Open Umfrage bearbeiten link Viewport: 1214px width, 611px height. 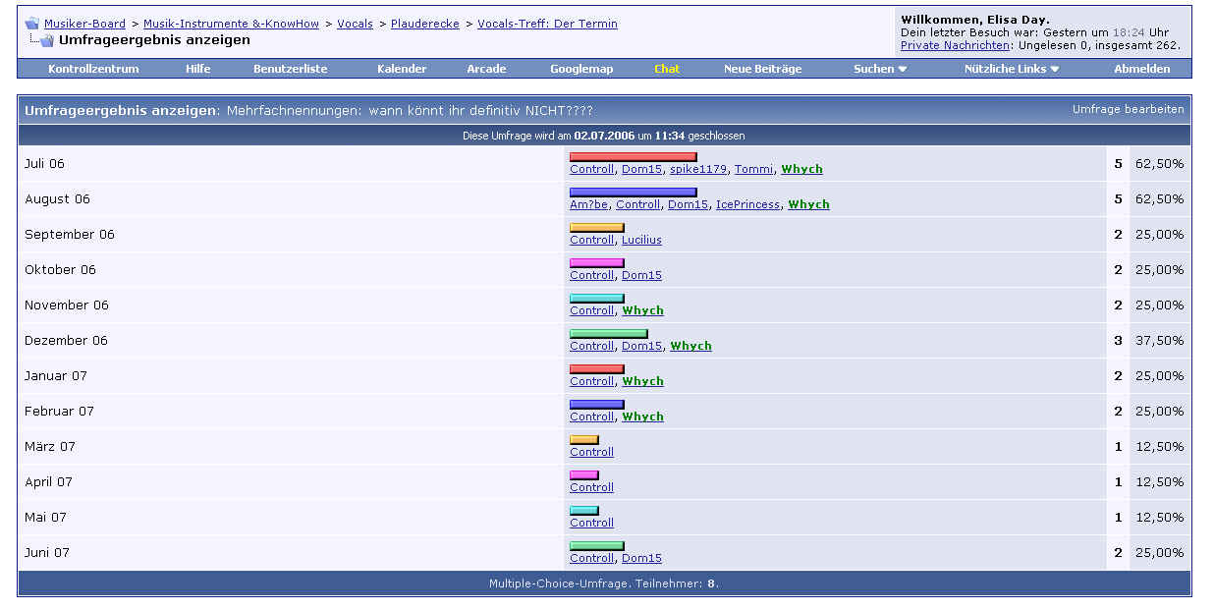[x=1129, y=109]
